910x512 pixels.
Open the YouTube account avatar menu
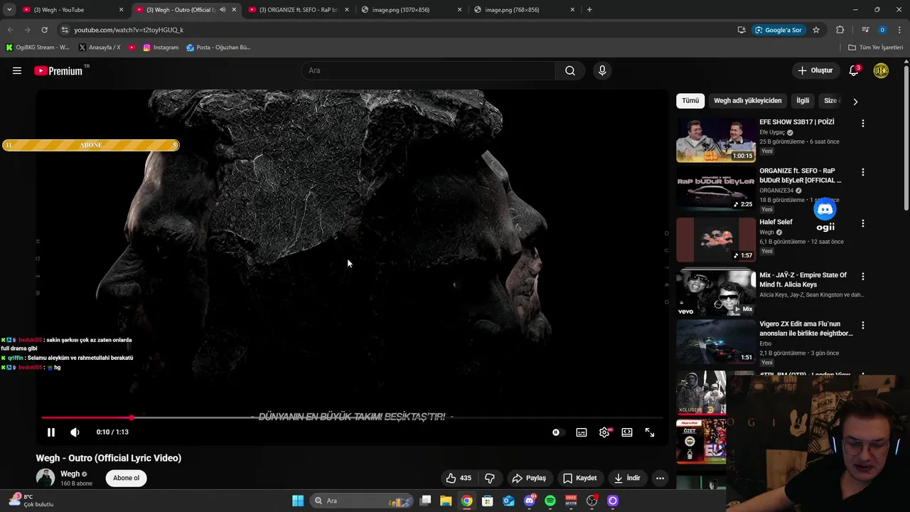[881, 70]
